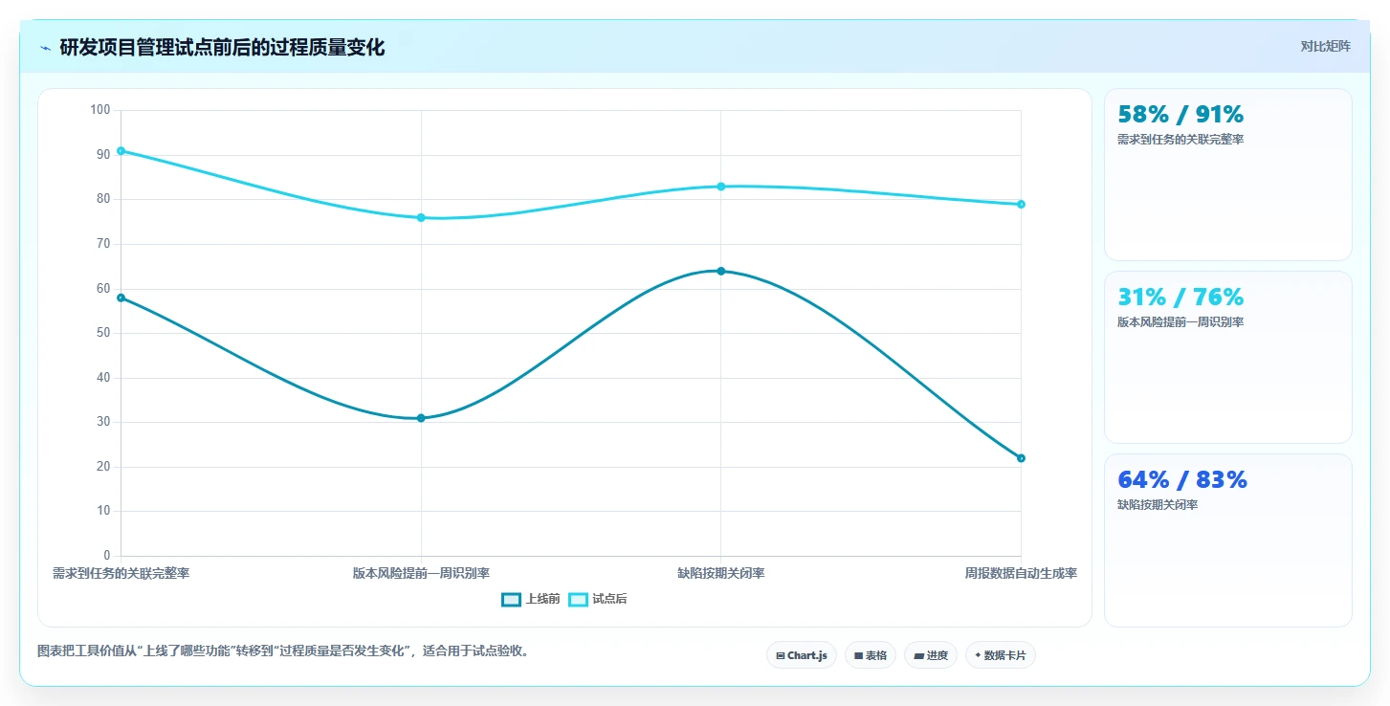Click the y-axis tick label 100
Viewport: 1390px width, 706px height.
pyautogui.click(x=100, y=110)
